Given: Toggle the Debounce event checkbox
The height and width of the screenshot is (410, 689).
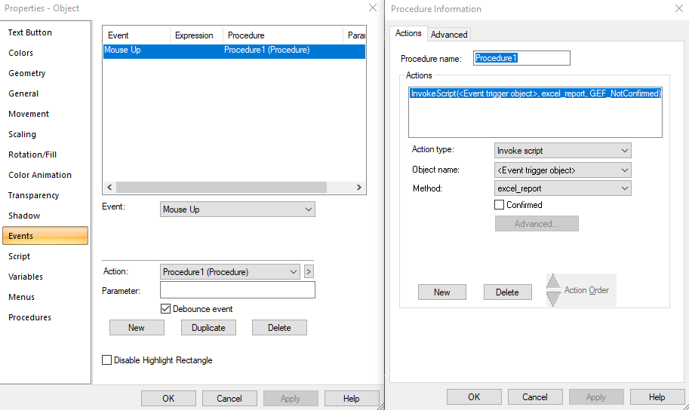Looking at the screenshot, I should pyautogui.click(x=166, y=309).
